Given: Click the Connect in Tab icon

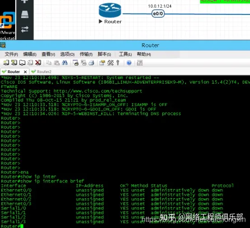Looking at the screenshot, I should [22, 63].
